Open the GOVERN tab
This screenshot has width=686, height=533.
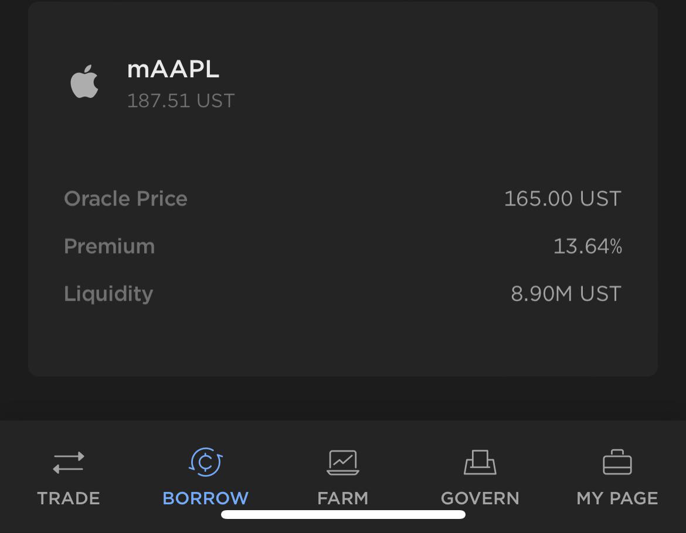pyautogui.click(x=480, y=498)
